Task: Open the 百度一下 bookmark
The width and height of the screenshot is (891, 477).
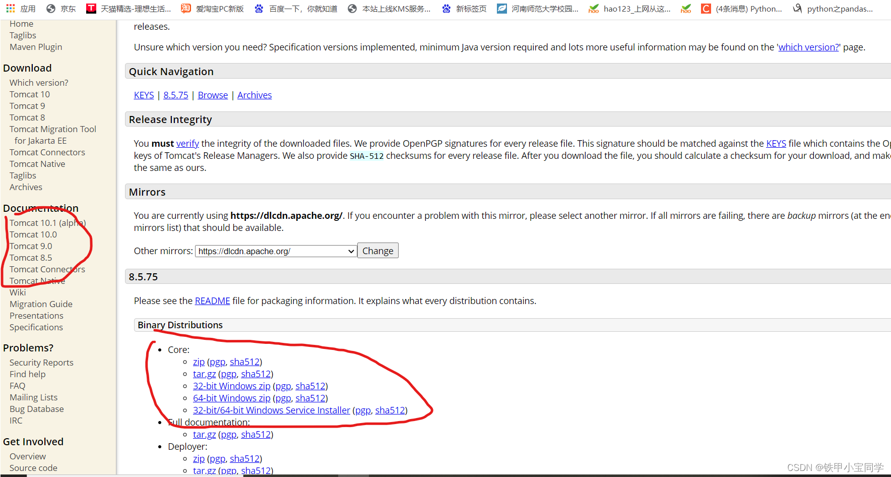Action: pos(296,9)
